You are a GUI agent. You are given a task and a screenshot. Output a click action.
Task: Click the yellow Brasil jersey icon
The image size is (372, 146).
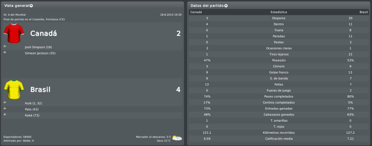pos(14,89)
